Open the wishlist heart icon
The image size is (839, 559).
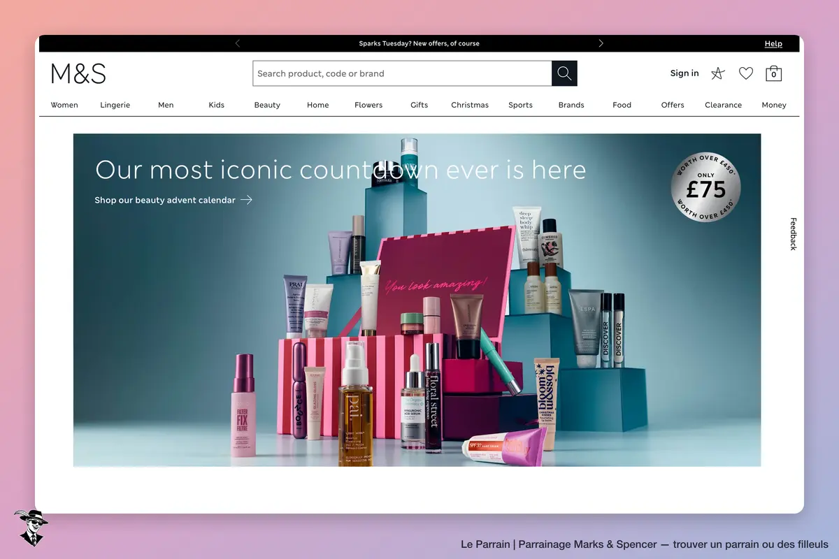[746, 73]
